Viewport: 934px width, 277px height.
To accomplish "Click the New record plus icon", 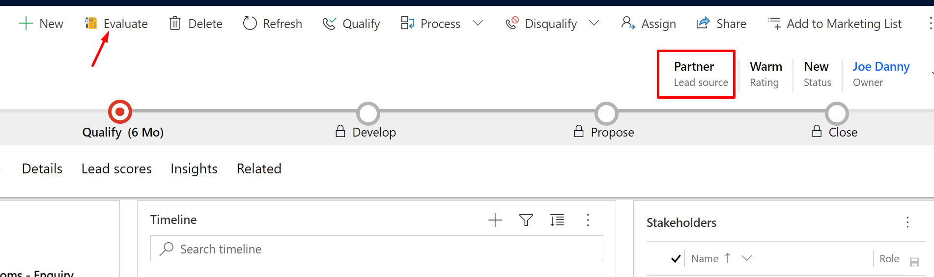I will pos(26,24).
